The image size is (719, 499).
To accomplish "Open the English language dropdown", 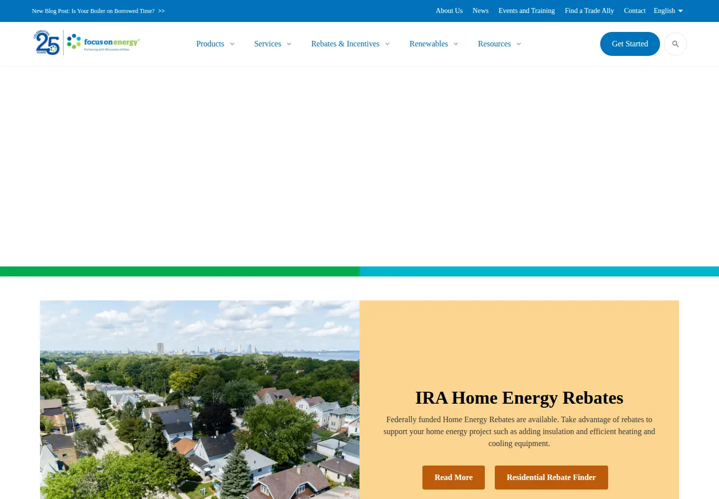I will click(x=668, y=10).
